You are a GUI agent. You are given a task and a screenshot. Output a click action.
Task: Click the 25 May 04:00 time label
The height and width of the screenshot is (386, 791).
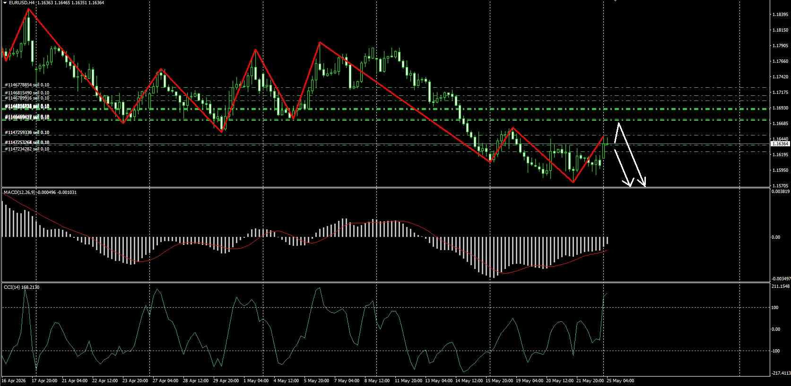[x=620, y=380]
